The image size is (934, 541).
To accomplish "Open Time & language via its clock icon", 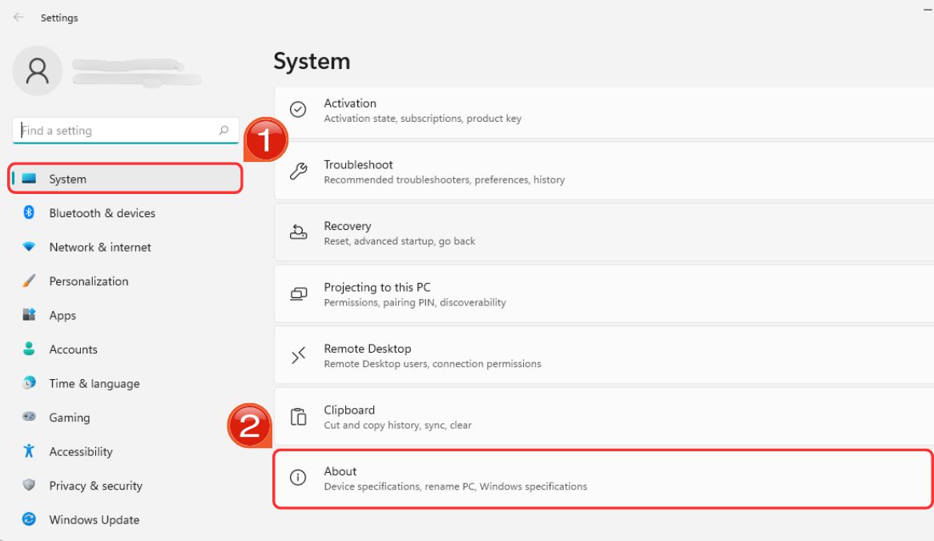I will point(30,383).
